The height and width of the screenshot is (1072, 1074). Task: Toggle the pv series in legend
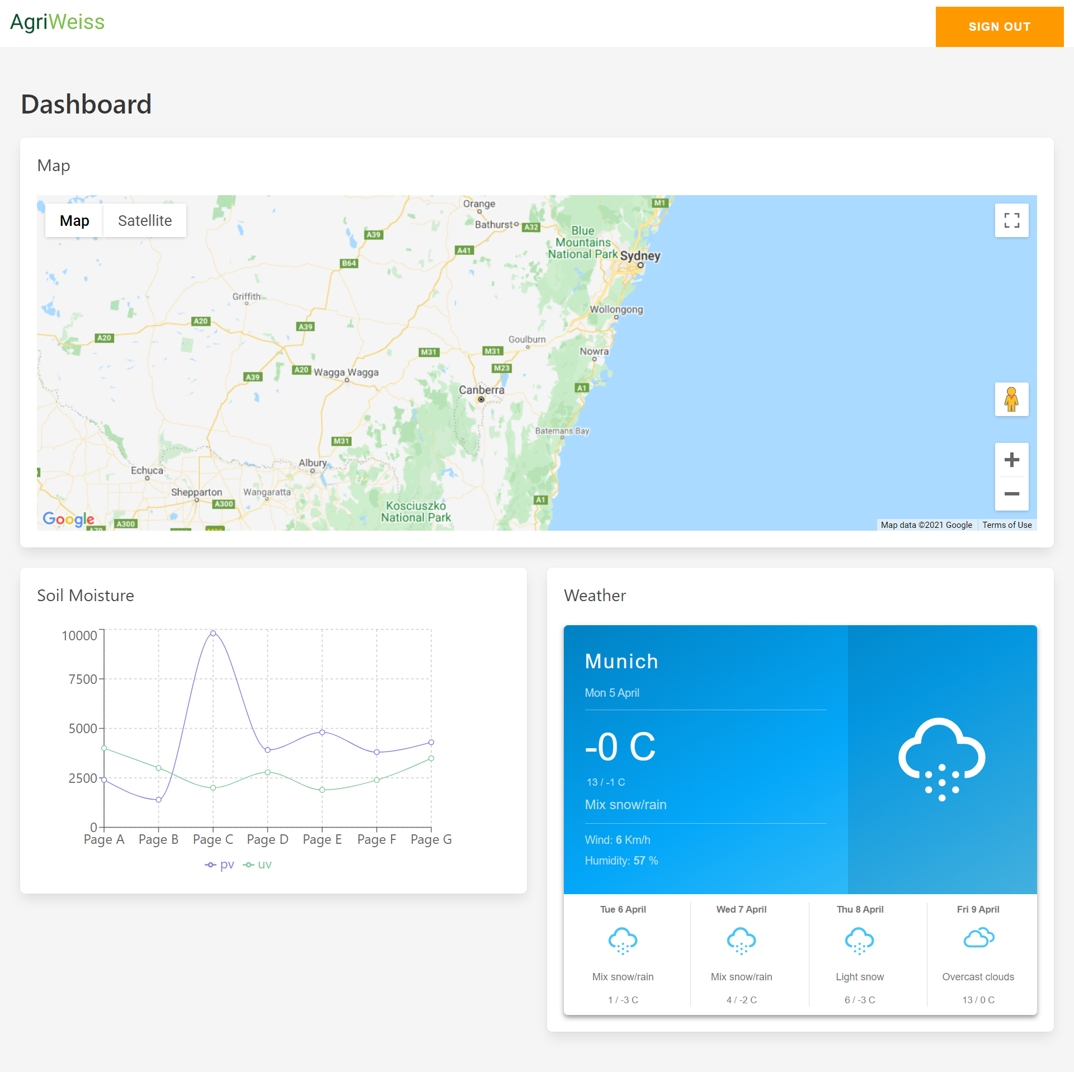220,865
